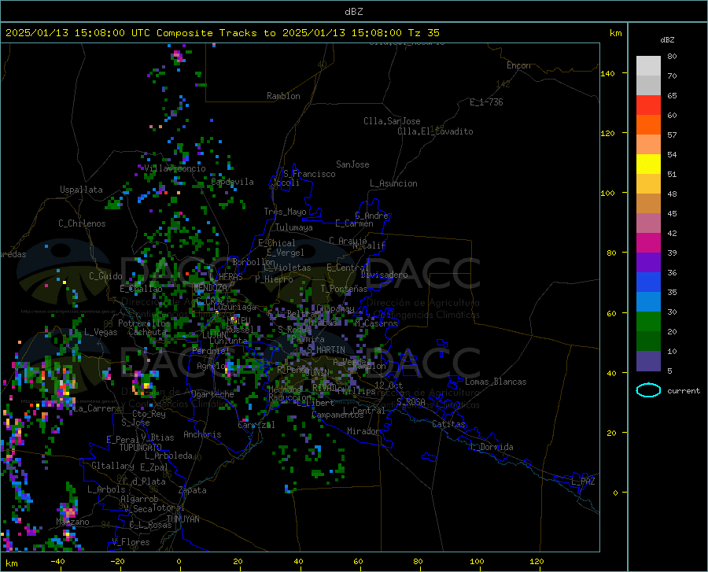708x572 pixels.
Task: Click the 'S_MARTIN' map label
Action: pyautogui.click(x=326, y=350)
